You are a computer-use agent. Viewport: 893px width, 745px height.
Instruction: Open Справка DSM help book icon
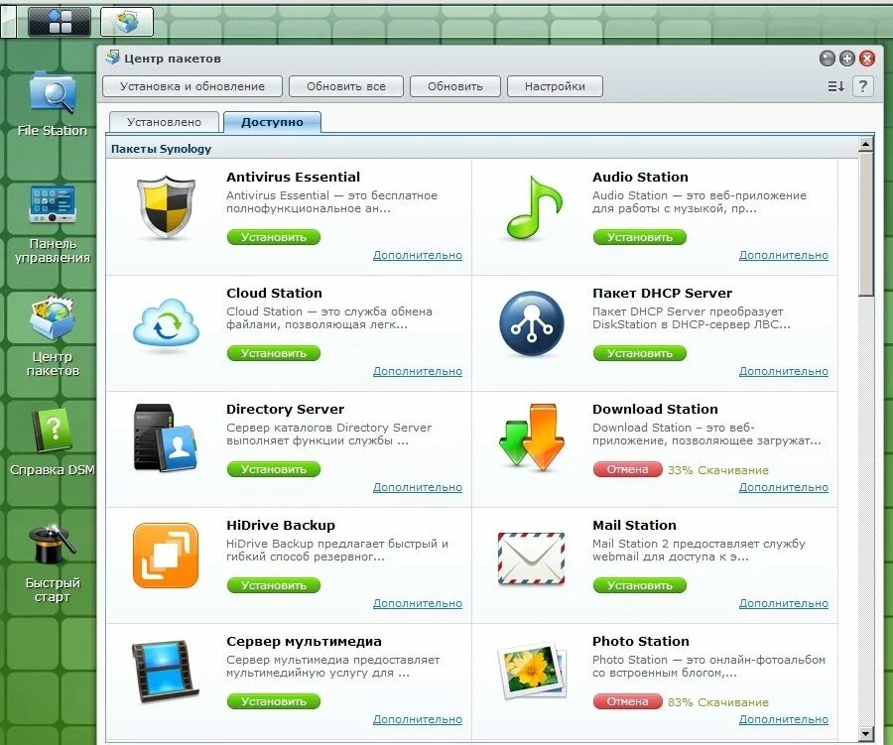(x=52, y=442)
